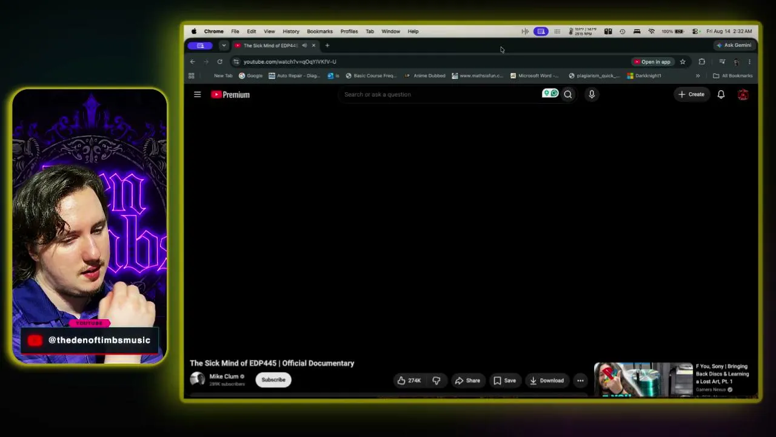Open the Apple menu
Screen dimensions: 776x437
point(194,32)
